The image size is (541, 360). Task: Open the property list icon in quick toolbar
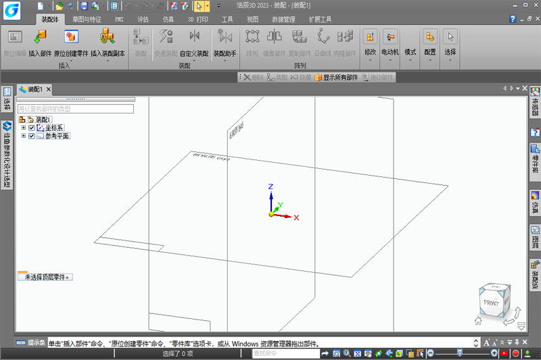pos(114,6)
